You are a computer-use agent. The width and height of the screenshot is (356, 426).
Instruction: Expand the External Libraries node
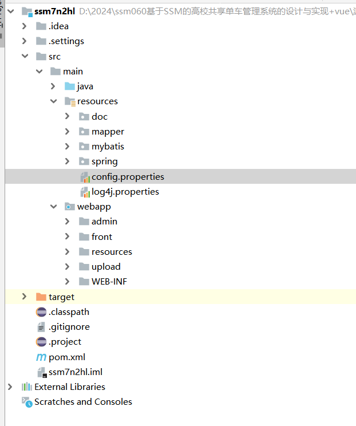coord(10,387)
